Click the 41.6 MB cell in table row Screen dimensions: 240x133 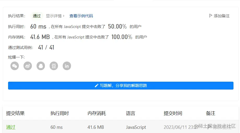[x=96, y=127]
